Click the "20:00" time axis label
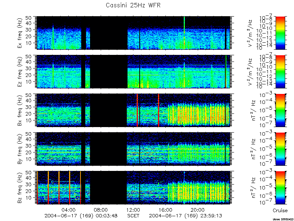The height and width of the screenshot is (221, 294). [x=198, y=210]
